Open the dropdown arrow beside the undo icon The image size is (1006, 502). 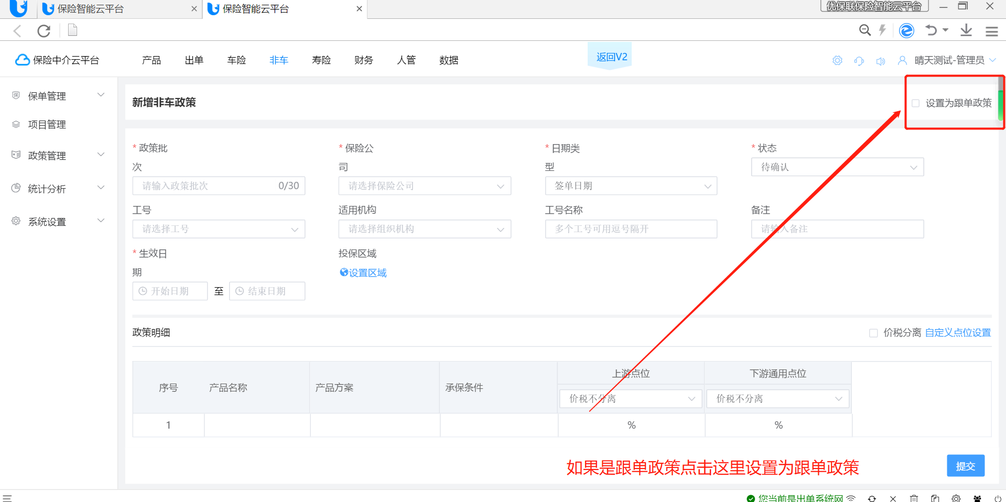point(945,30)
